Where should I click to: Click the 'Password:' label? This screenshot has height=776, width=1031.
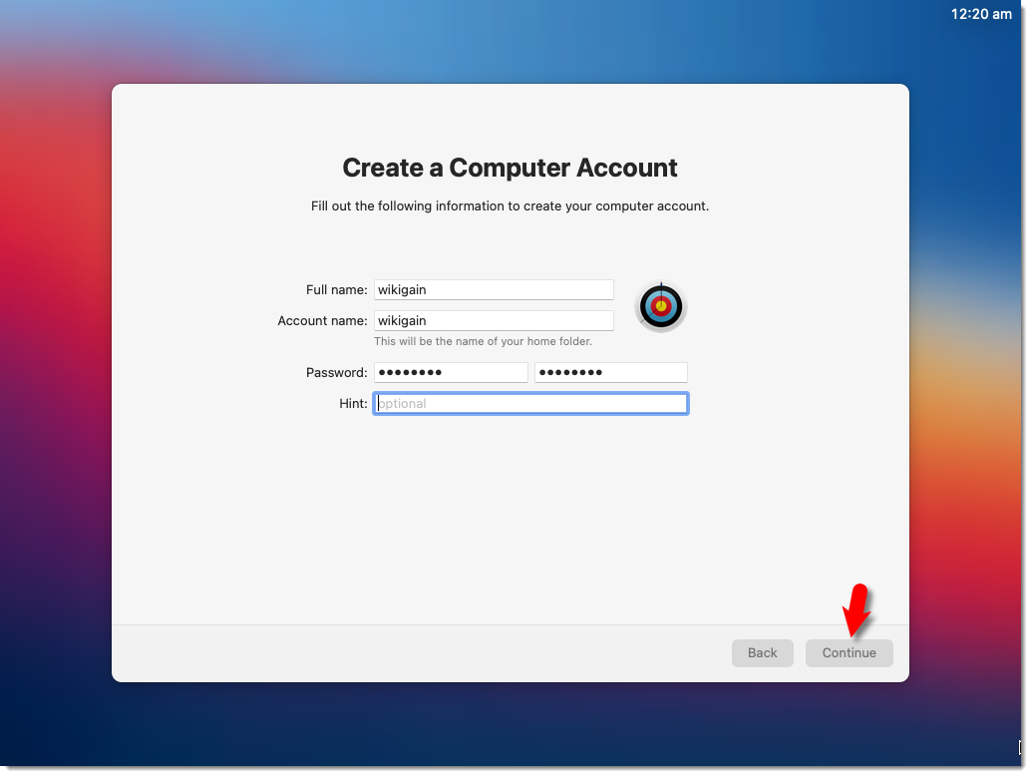coord(337,373)
